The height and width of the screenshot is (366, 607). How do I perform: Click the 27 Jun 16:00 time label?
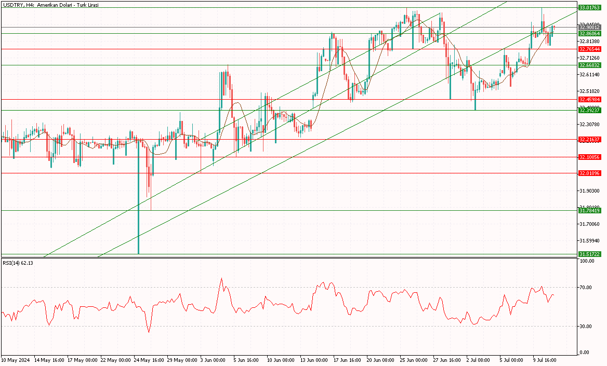coord(447,360)
